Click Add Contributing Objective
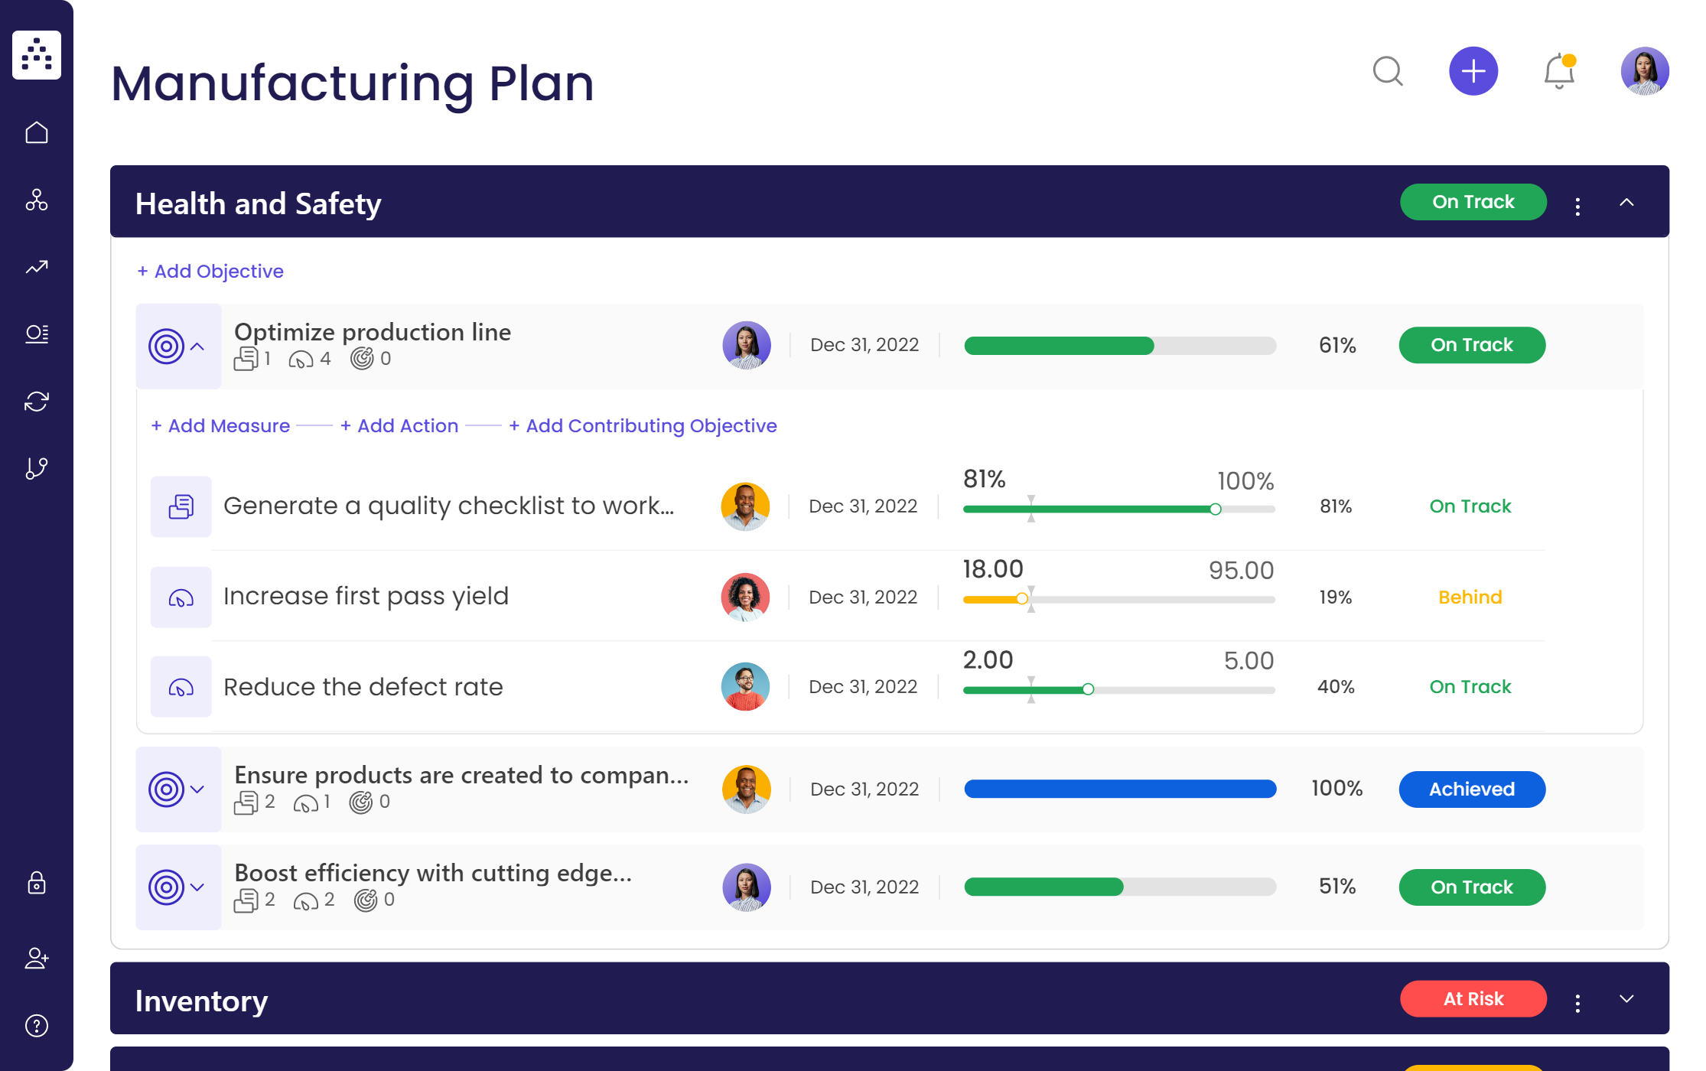Screen dimensions: 1706x1071 pyautogui.click(x=643, y=425)
